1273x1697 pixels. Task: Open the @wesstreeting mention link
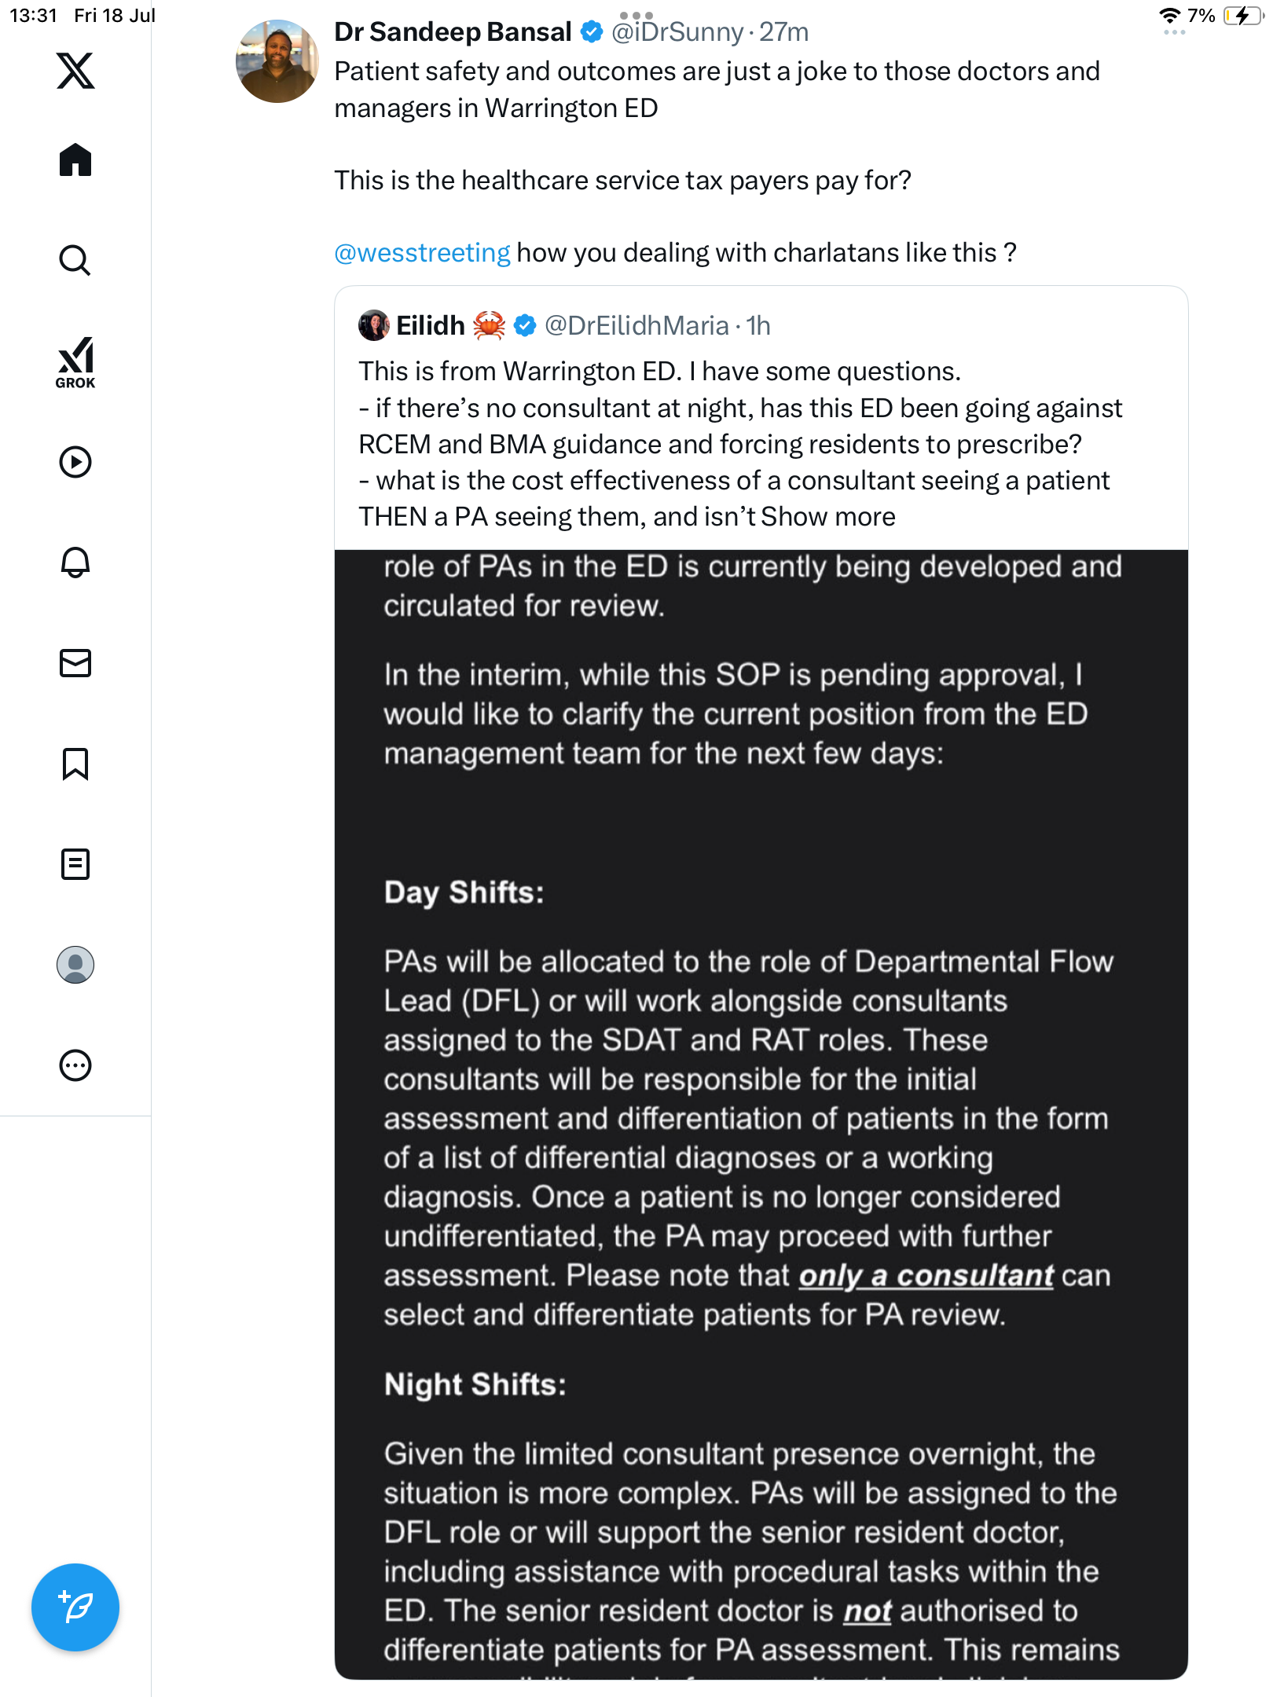[x=422, y=253]
